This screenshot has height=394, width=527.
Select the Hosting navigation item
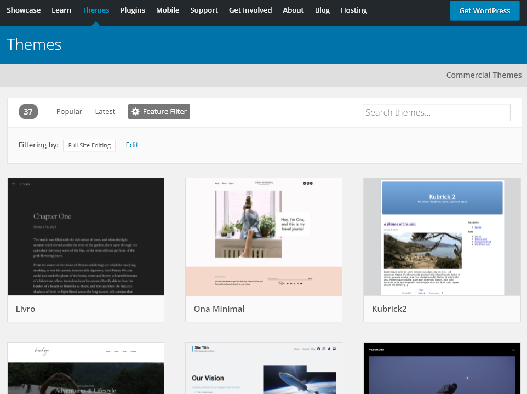[354, 10]
